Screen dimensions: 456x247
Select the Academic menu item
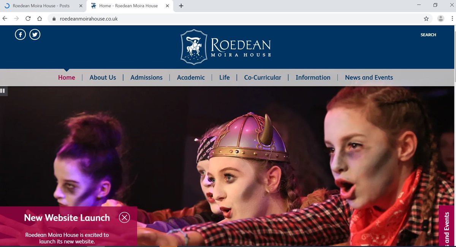[191, 78]
